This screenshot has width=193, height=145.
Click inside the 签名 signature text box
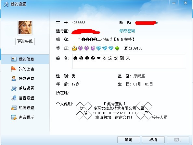point(128,61)
